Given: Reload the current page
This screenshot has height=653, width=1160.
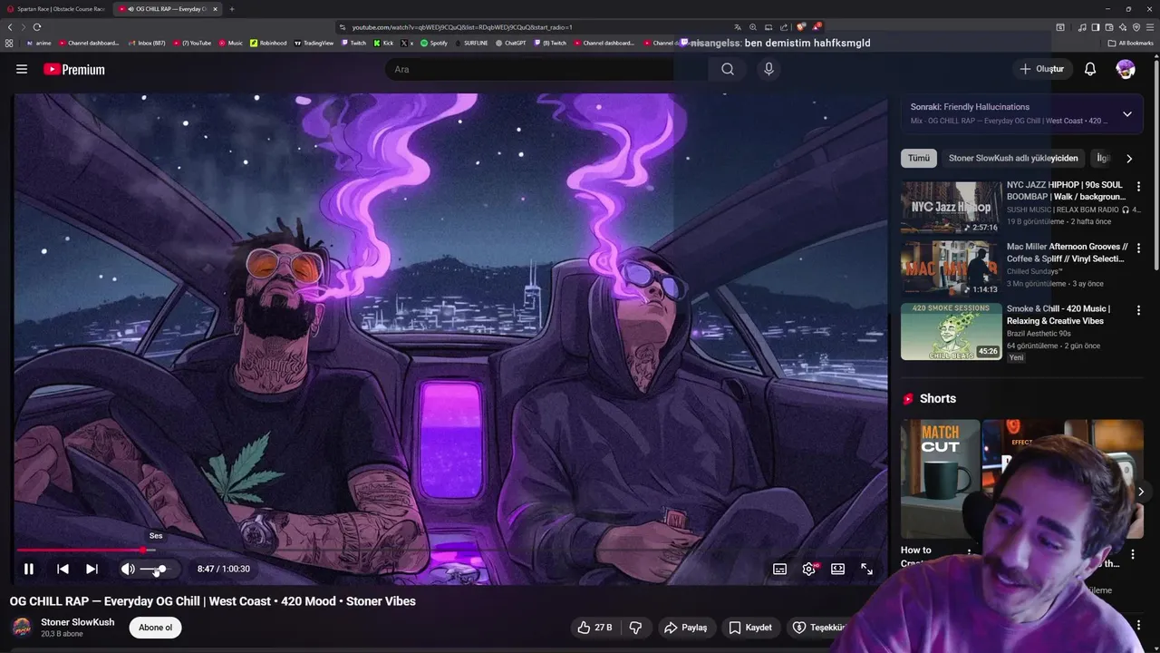Looking at the screenshot, I should 37,27.
